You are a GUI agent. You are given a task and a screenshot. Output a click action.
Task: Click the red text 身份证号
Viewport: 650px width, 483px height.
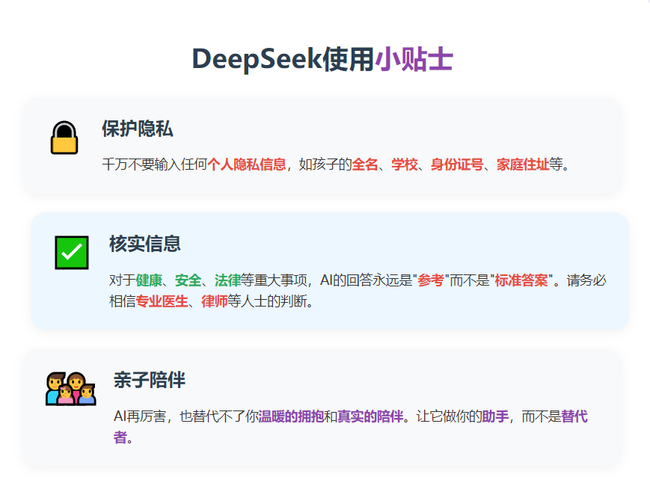click(x=457, y=164)
